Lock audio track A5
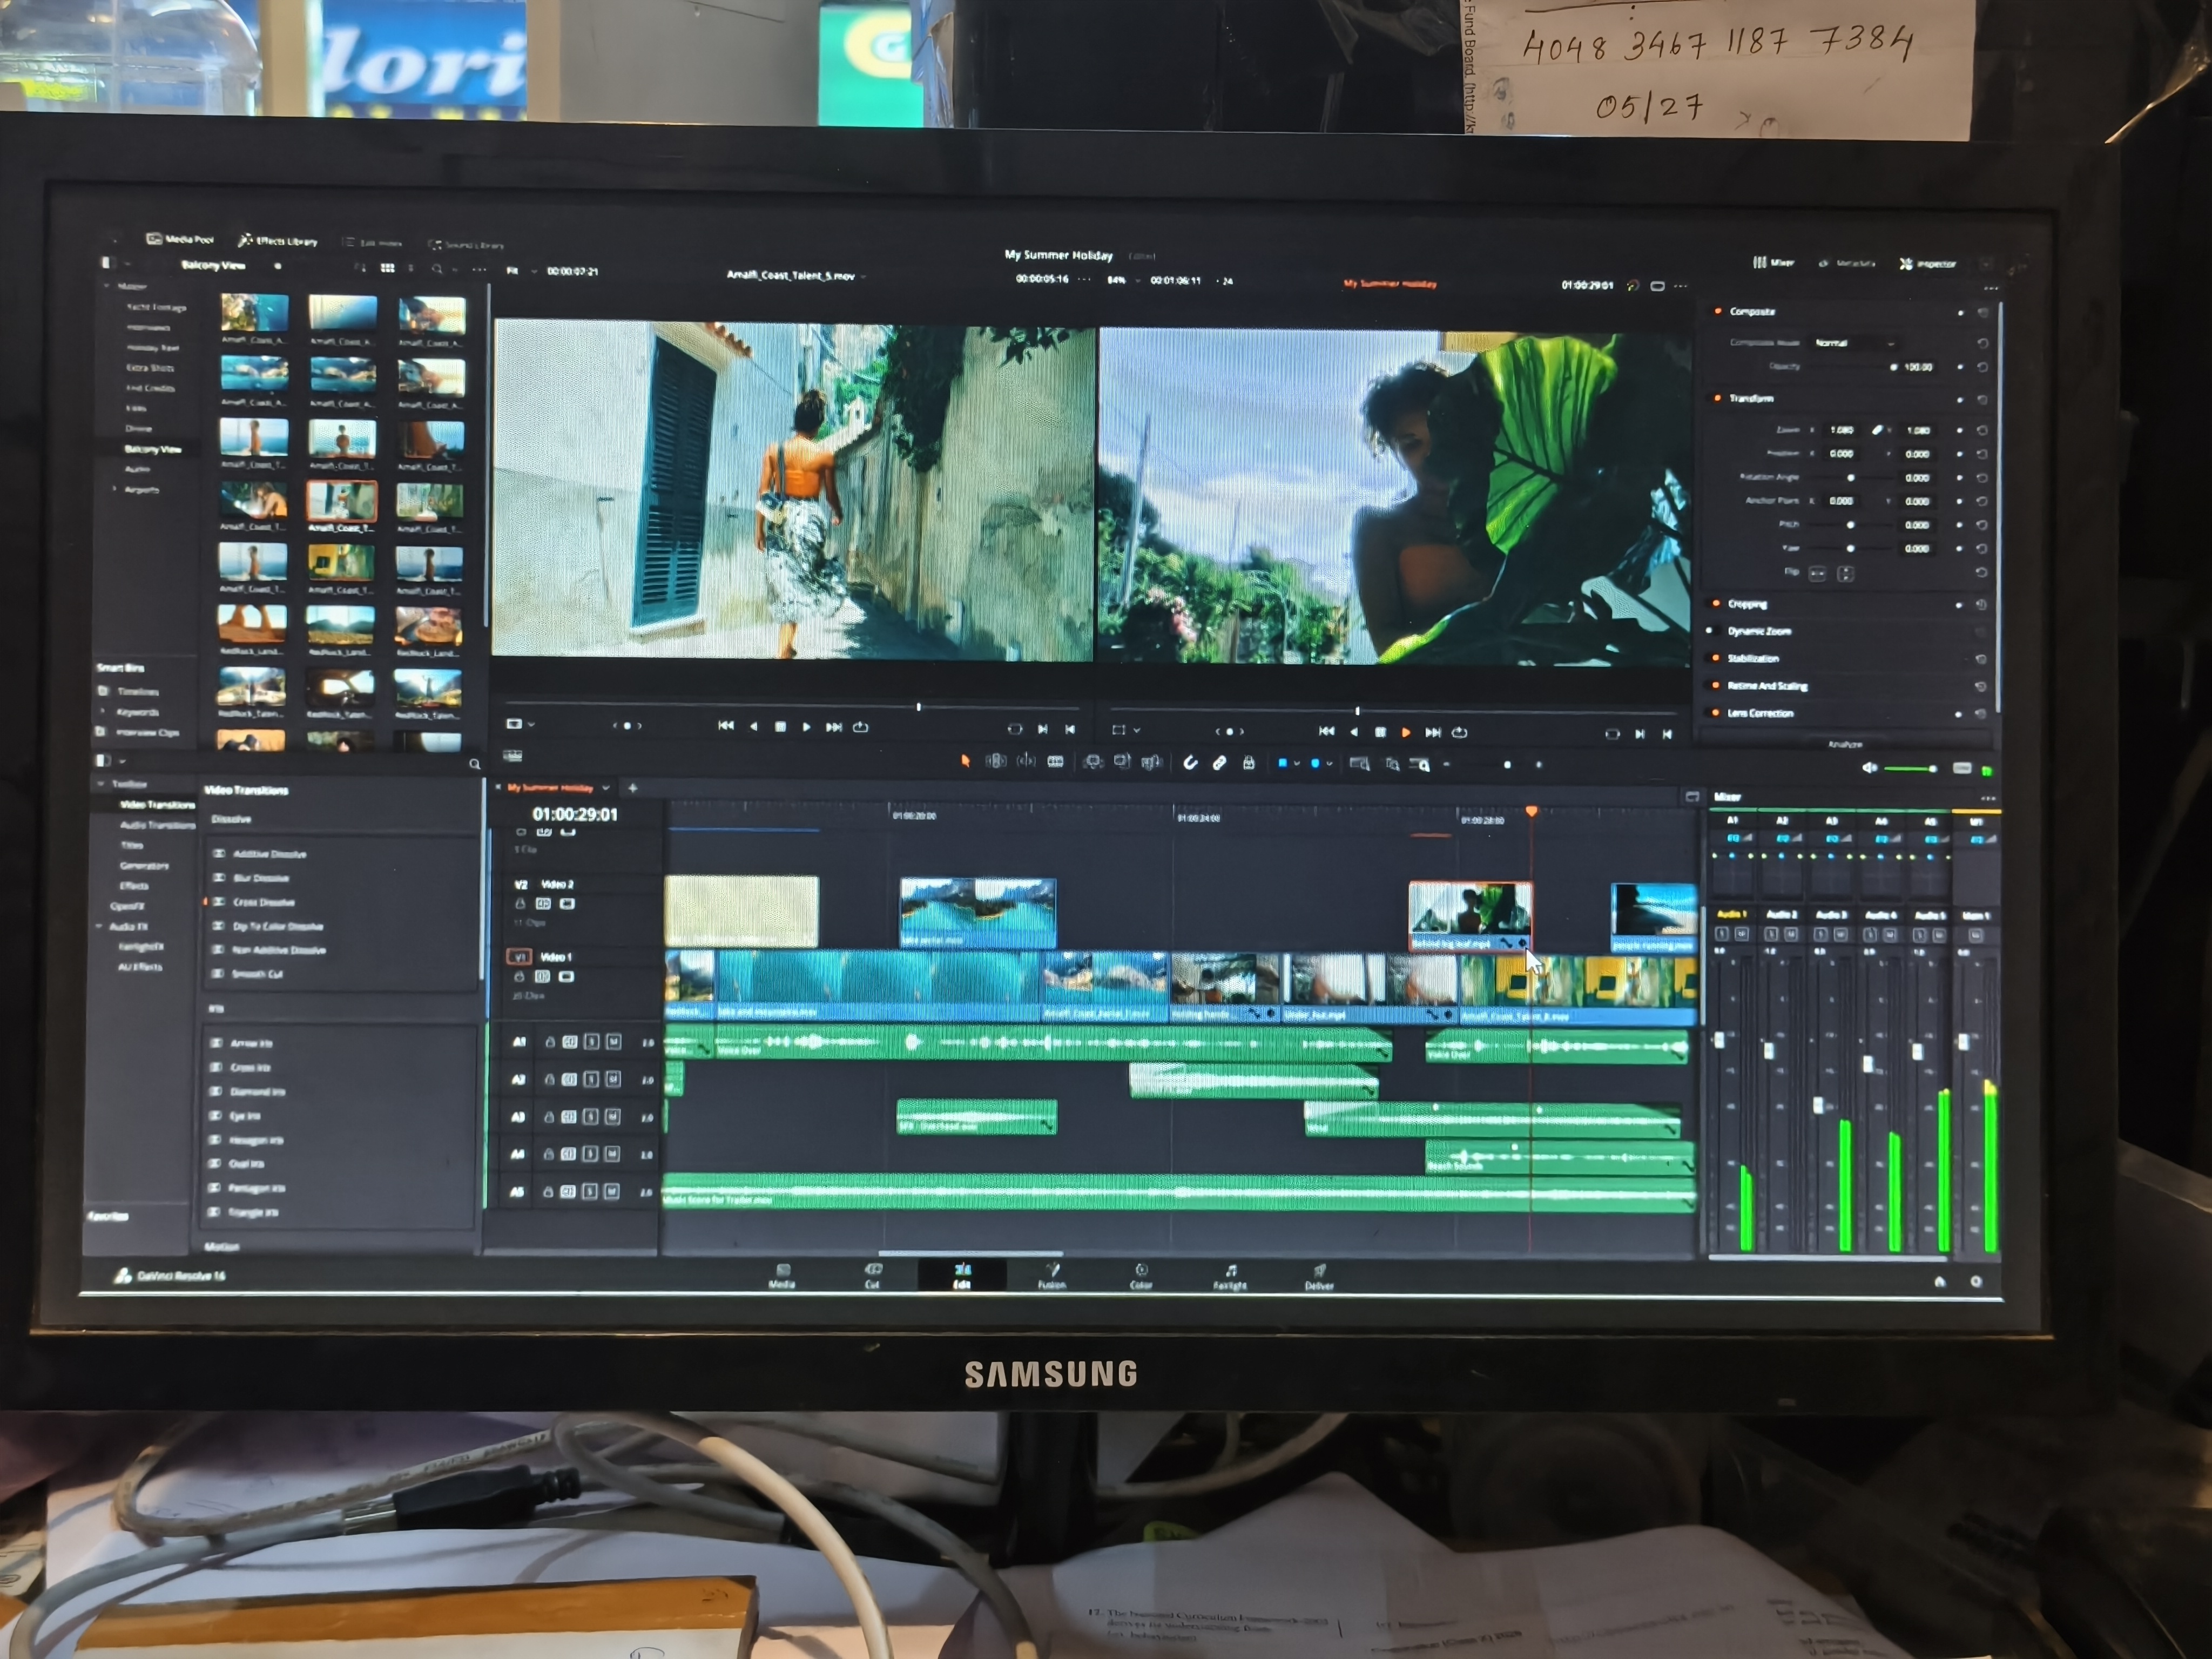Viewport: 2212px width, 1659px height. 548,1192
